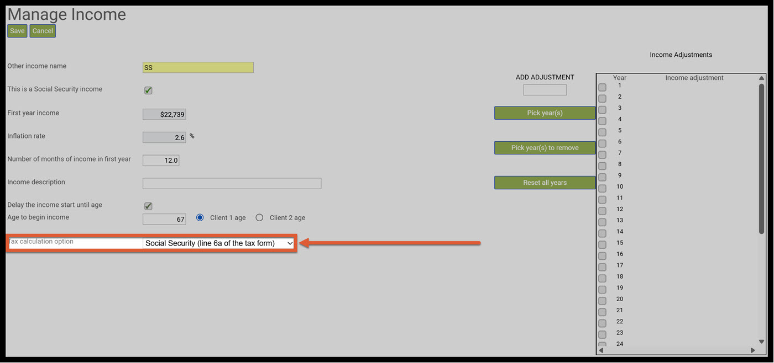Reset all years of adjustments

coord(545,183)
